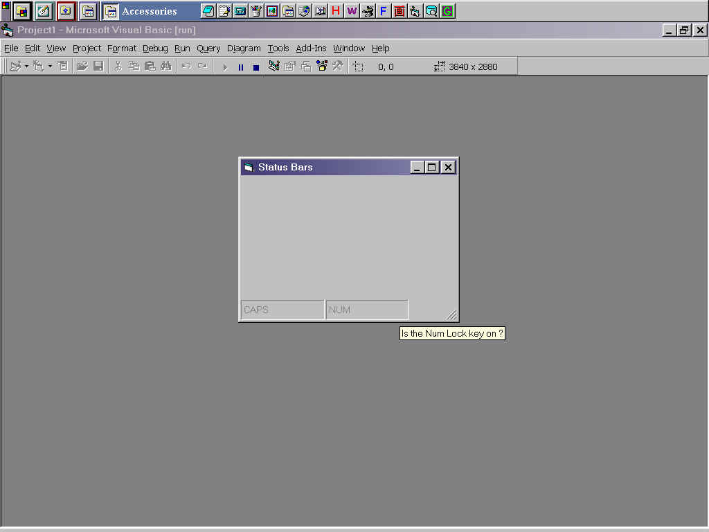
Task: Click the Toolbox icon in toolbar
Action: coord(337,66)
